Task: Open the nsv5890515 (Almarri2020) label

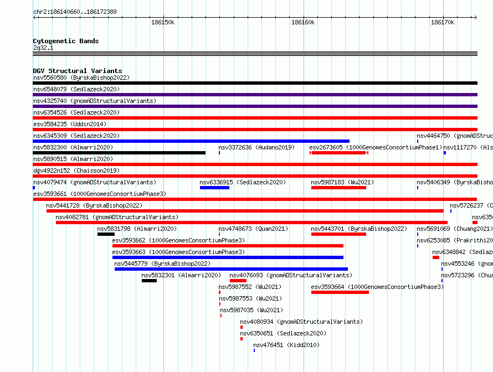Action: point(73,159)
